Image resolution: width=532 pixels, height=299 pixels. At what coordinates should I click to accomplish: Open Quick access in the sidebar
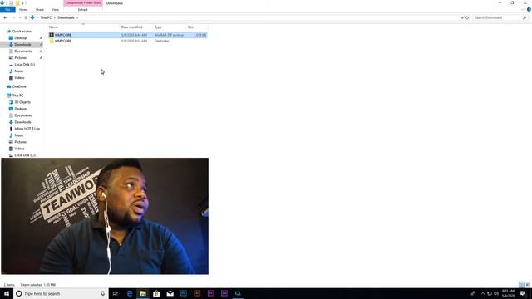point(22,32)
